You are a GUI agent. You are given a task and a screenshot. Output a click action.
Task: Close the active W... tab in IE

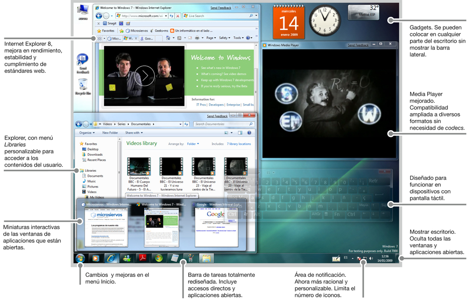pos(136,38)
